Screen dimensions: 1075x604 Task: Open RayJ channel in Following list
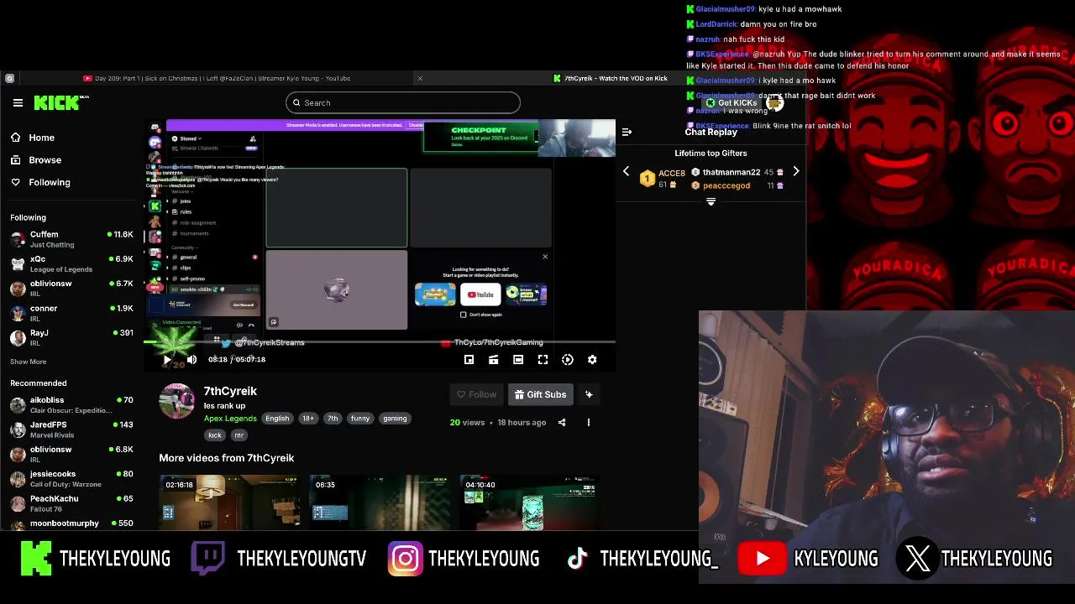pos(71,337)
